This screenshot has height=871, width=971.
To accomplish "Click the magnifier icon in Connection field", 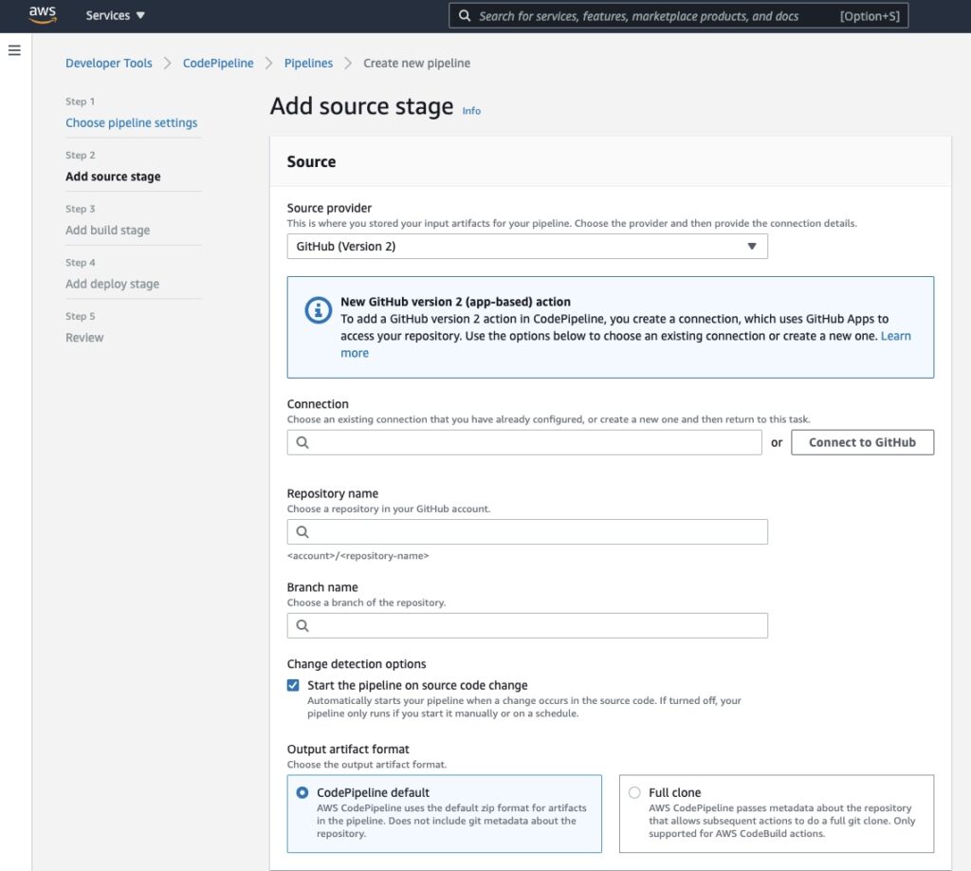I will pyautogui.click(x=302, y=442).
